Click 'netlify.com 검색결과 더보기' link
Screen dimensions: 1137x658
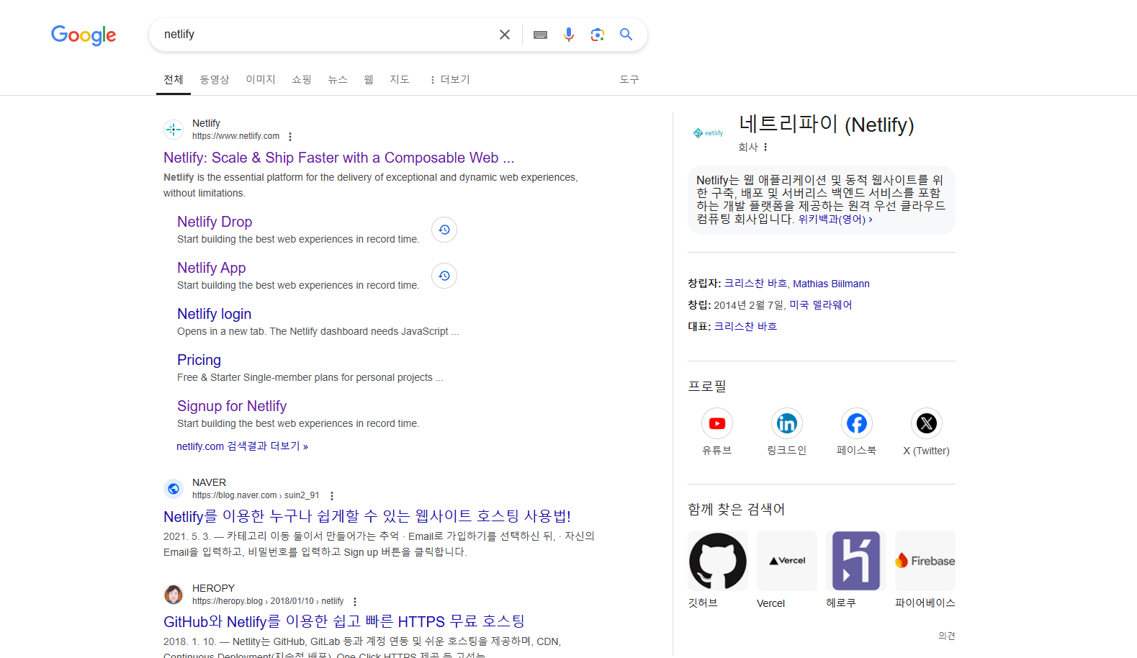(242, 446)
